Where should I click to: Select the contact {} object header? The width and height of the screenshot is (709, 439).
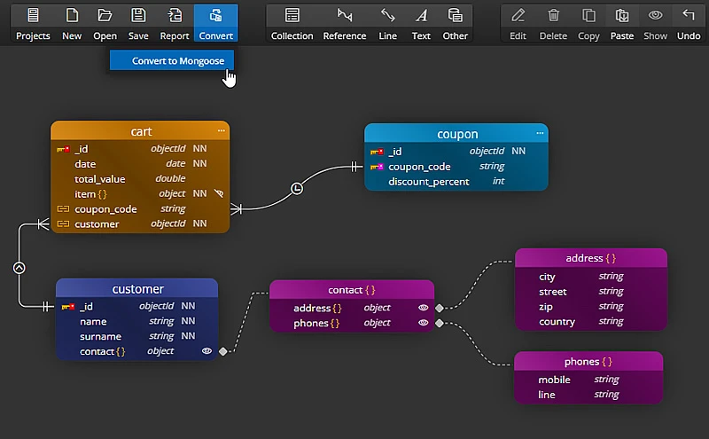352,290
